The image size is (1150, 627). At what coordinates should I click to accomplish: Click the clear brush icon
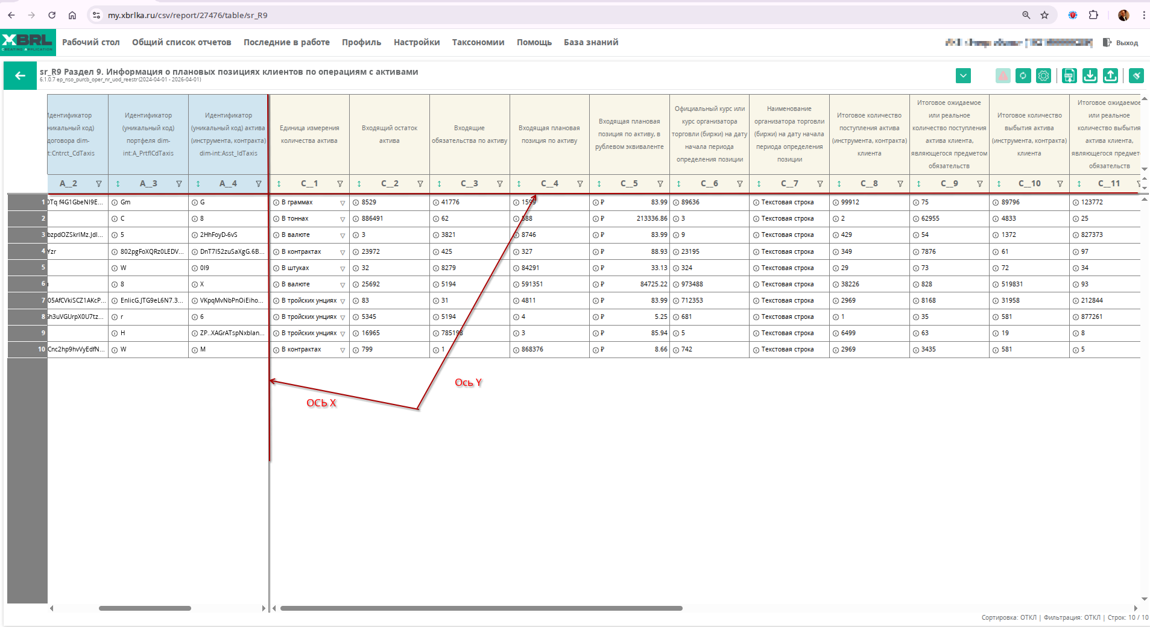[x=1136, y=76]
